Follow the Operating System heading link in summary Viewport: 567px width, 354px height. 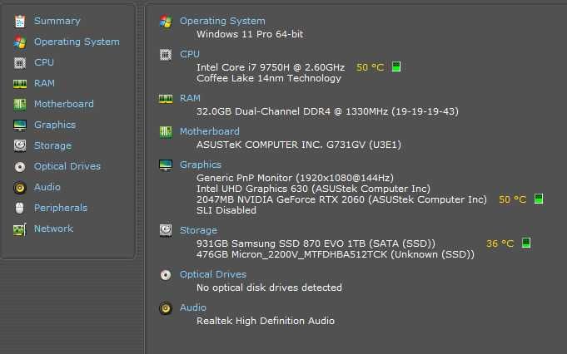[222, 21]
